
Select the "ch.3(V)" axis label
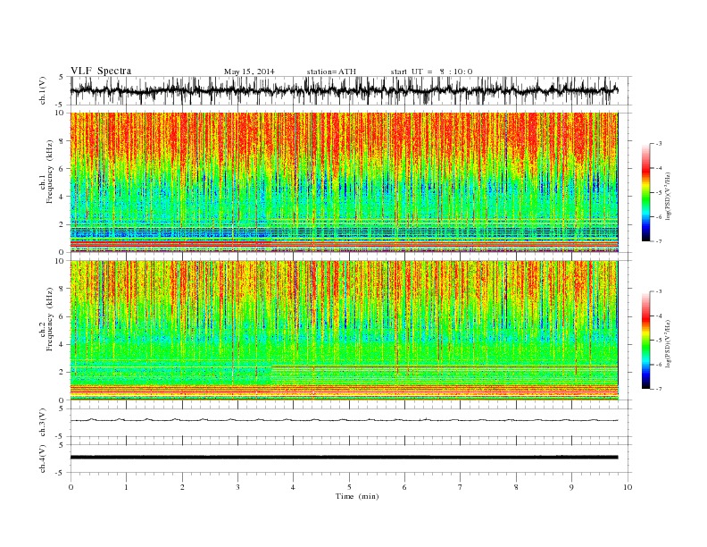43,423
